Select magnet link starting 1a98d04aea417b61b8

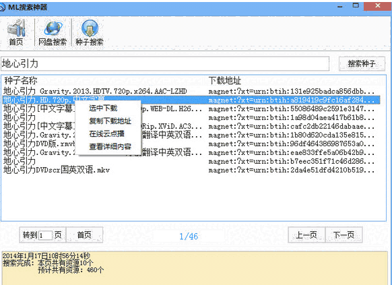tap(292, 117)
